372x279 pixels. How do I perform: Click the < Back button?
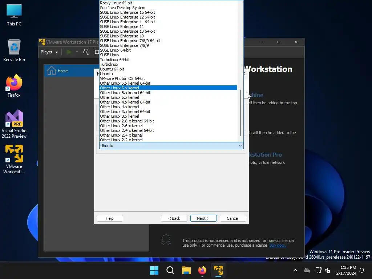[174, 218]
